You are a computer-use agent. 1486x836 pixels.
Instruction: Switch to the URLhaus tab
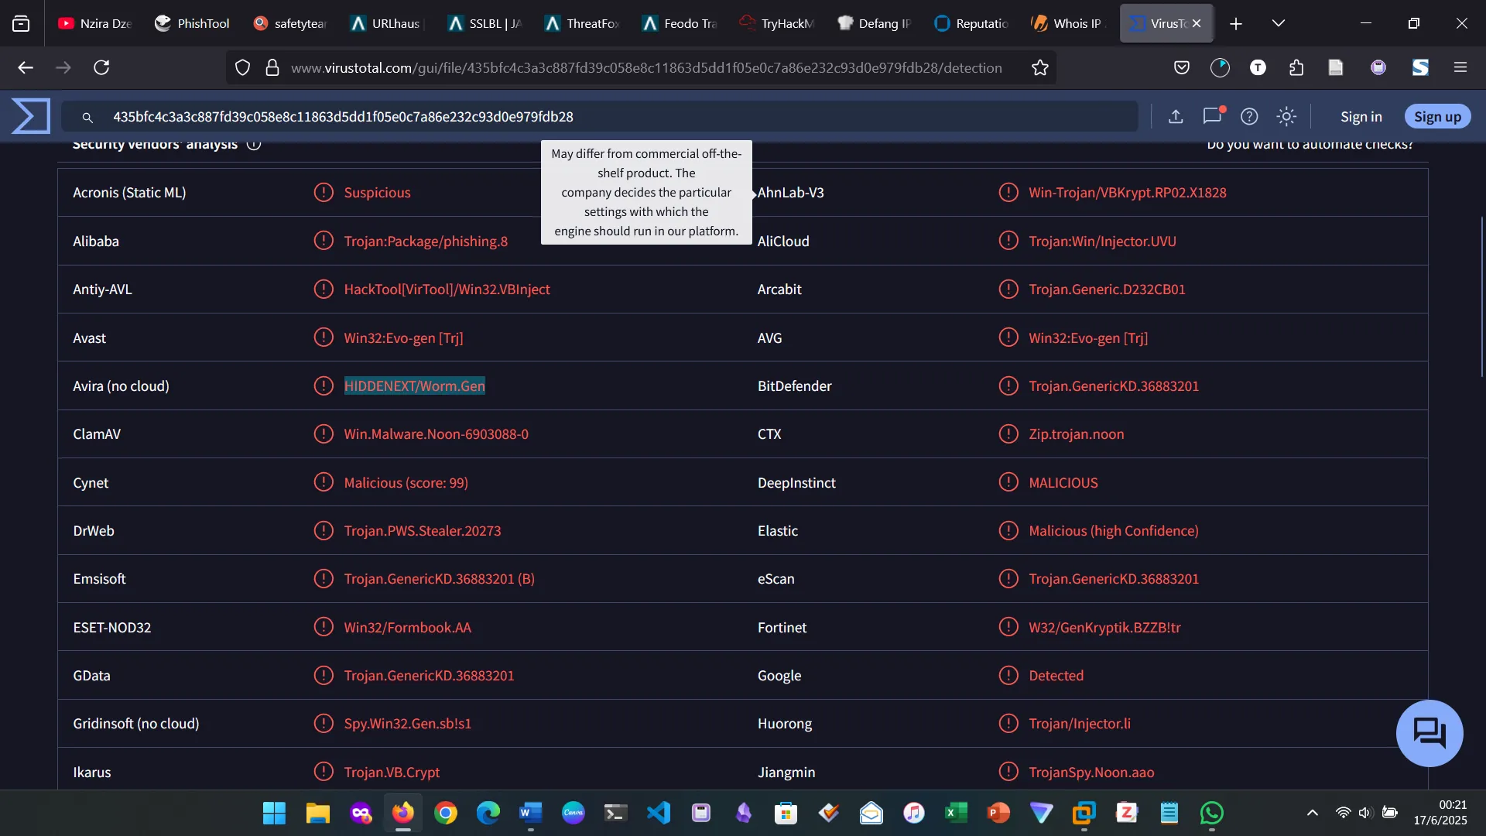pyautogui.click(x=386, y=23)
